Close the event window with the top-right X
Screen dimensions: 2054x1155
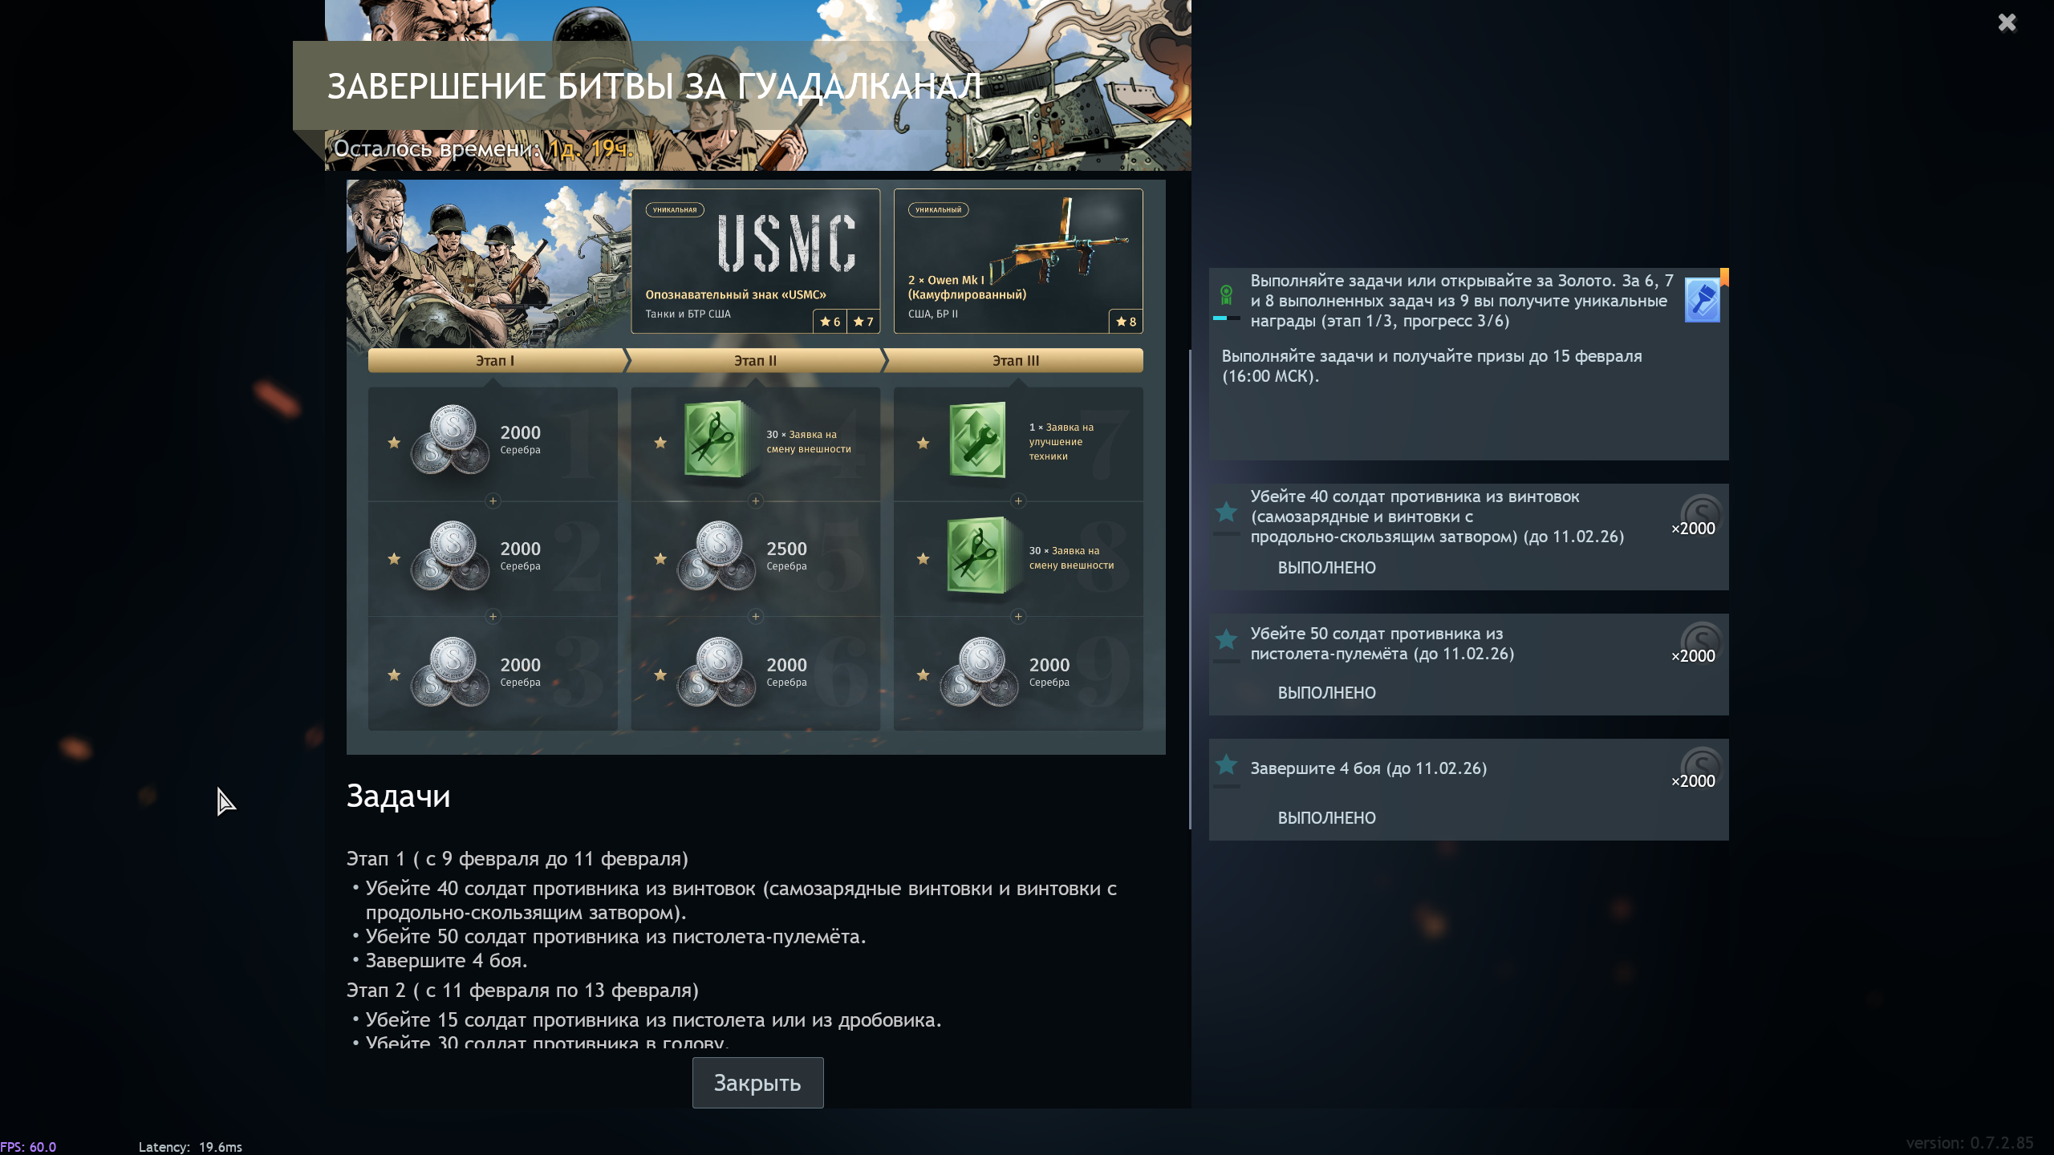pos(2007,22)
